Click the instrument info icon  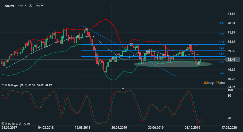[x=30, y=6]
